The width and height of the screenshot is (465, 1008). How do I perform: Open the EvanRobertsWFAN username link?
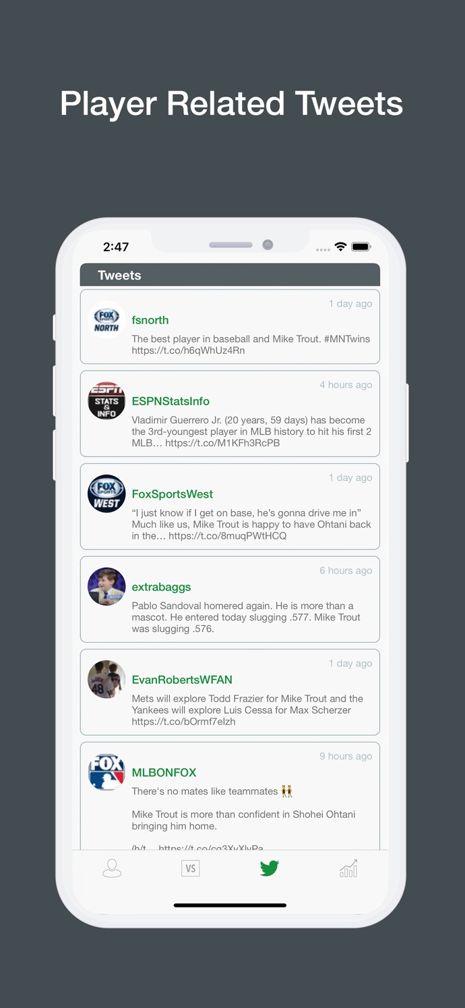pos(182,679)
